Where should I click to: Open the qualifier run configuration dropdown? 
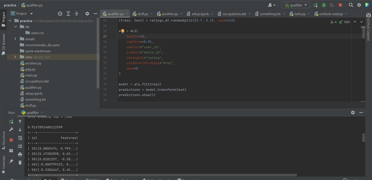click(295, 5)
